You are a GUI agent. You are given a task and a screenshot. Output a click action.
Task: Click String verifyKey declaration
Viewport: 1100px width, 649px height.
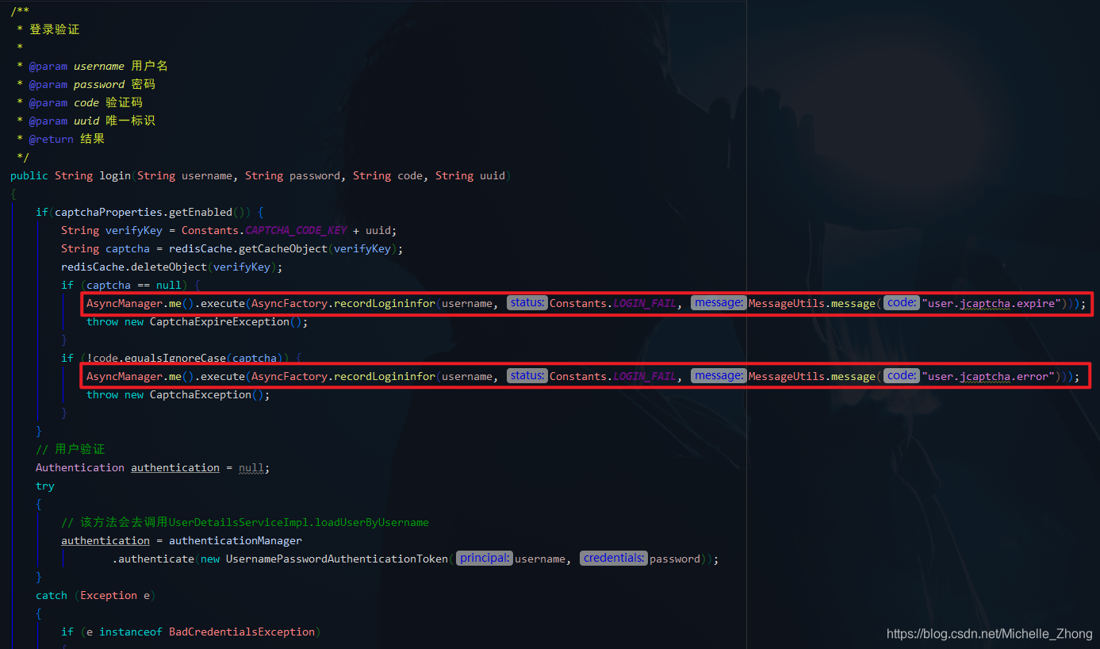(112, 230)
